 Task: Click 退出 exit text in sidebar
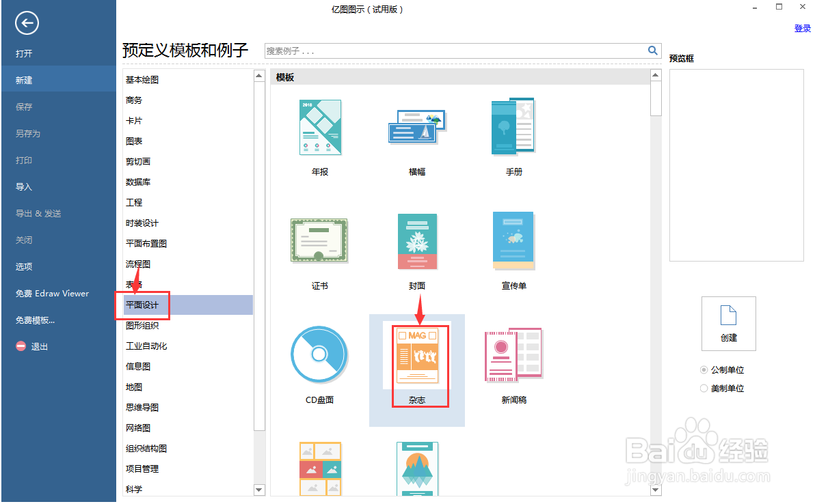pos(40,346)
